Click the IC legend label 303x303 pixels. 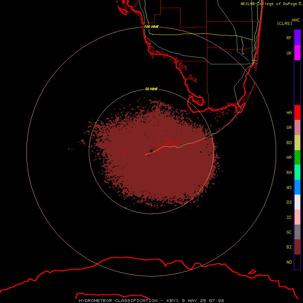pyautogui.click(x=289, y=217)
